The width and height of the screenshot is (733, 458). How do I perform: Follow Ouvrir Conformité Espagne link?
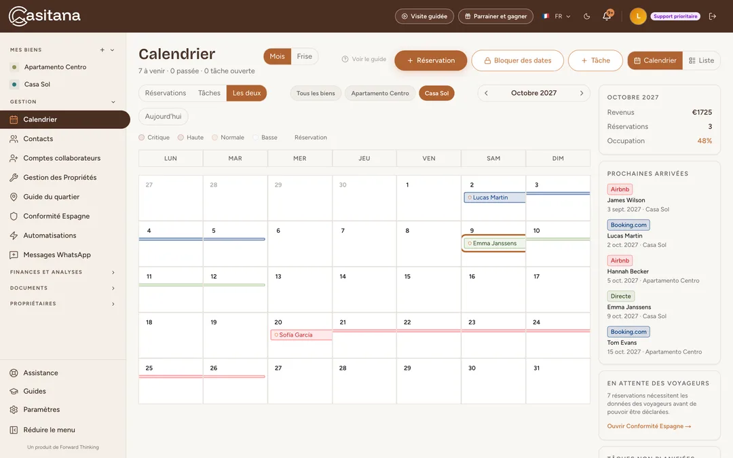point(649,426)
